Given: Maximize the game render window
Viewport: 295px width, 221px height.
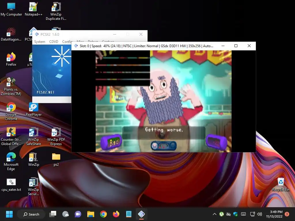Looking at the screenshot, I should 236,46.
